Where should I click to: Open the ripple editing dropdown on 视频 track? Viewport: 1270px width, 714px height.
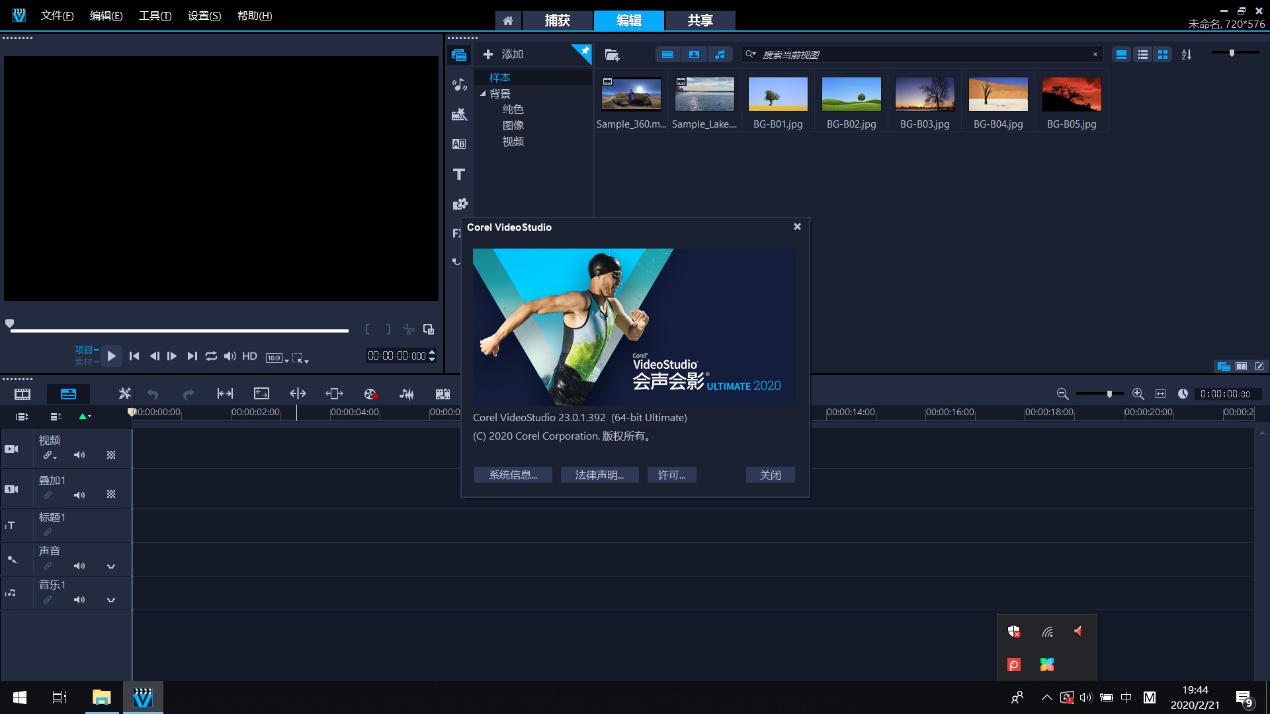tap(50, 456)
